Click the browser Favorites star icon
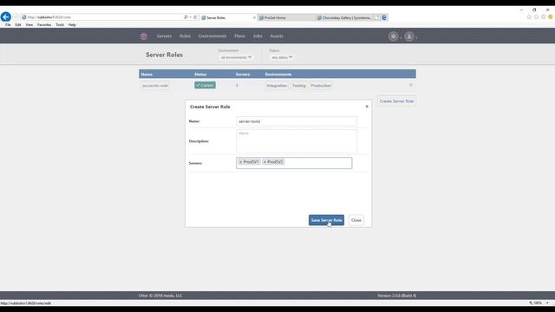 536,17
